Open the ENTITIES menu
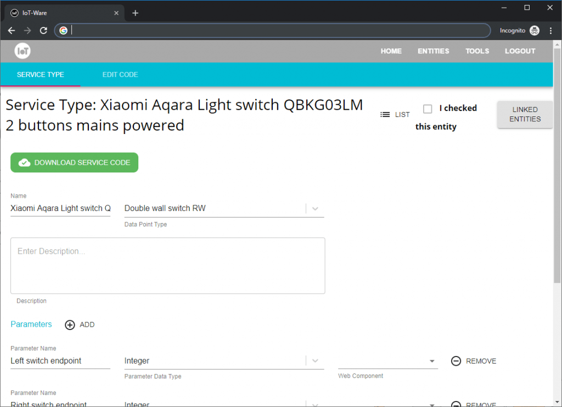 [433, 51]
